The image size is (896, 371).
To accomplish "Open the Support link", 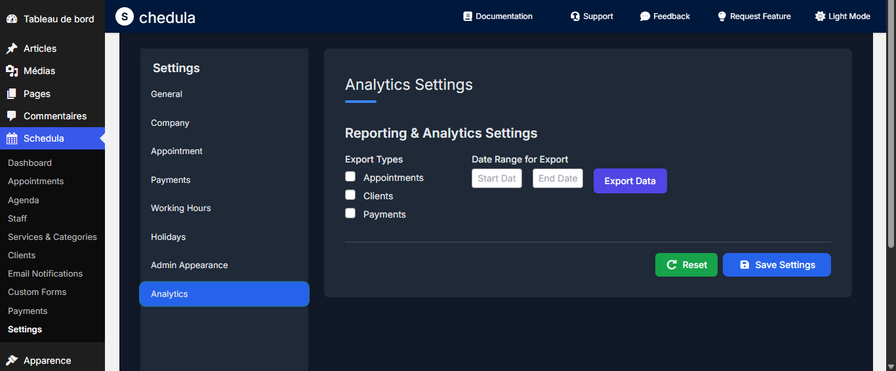I will click(x=592, y=16).
